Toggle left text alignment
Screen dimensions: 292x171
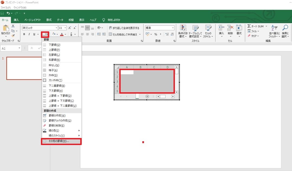[82, 34]
